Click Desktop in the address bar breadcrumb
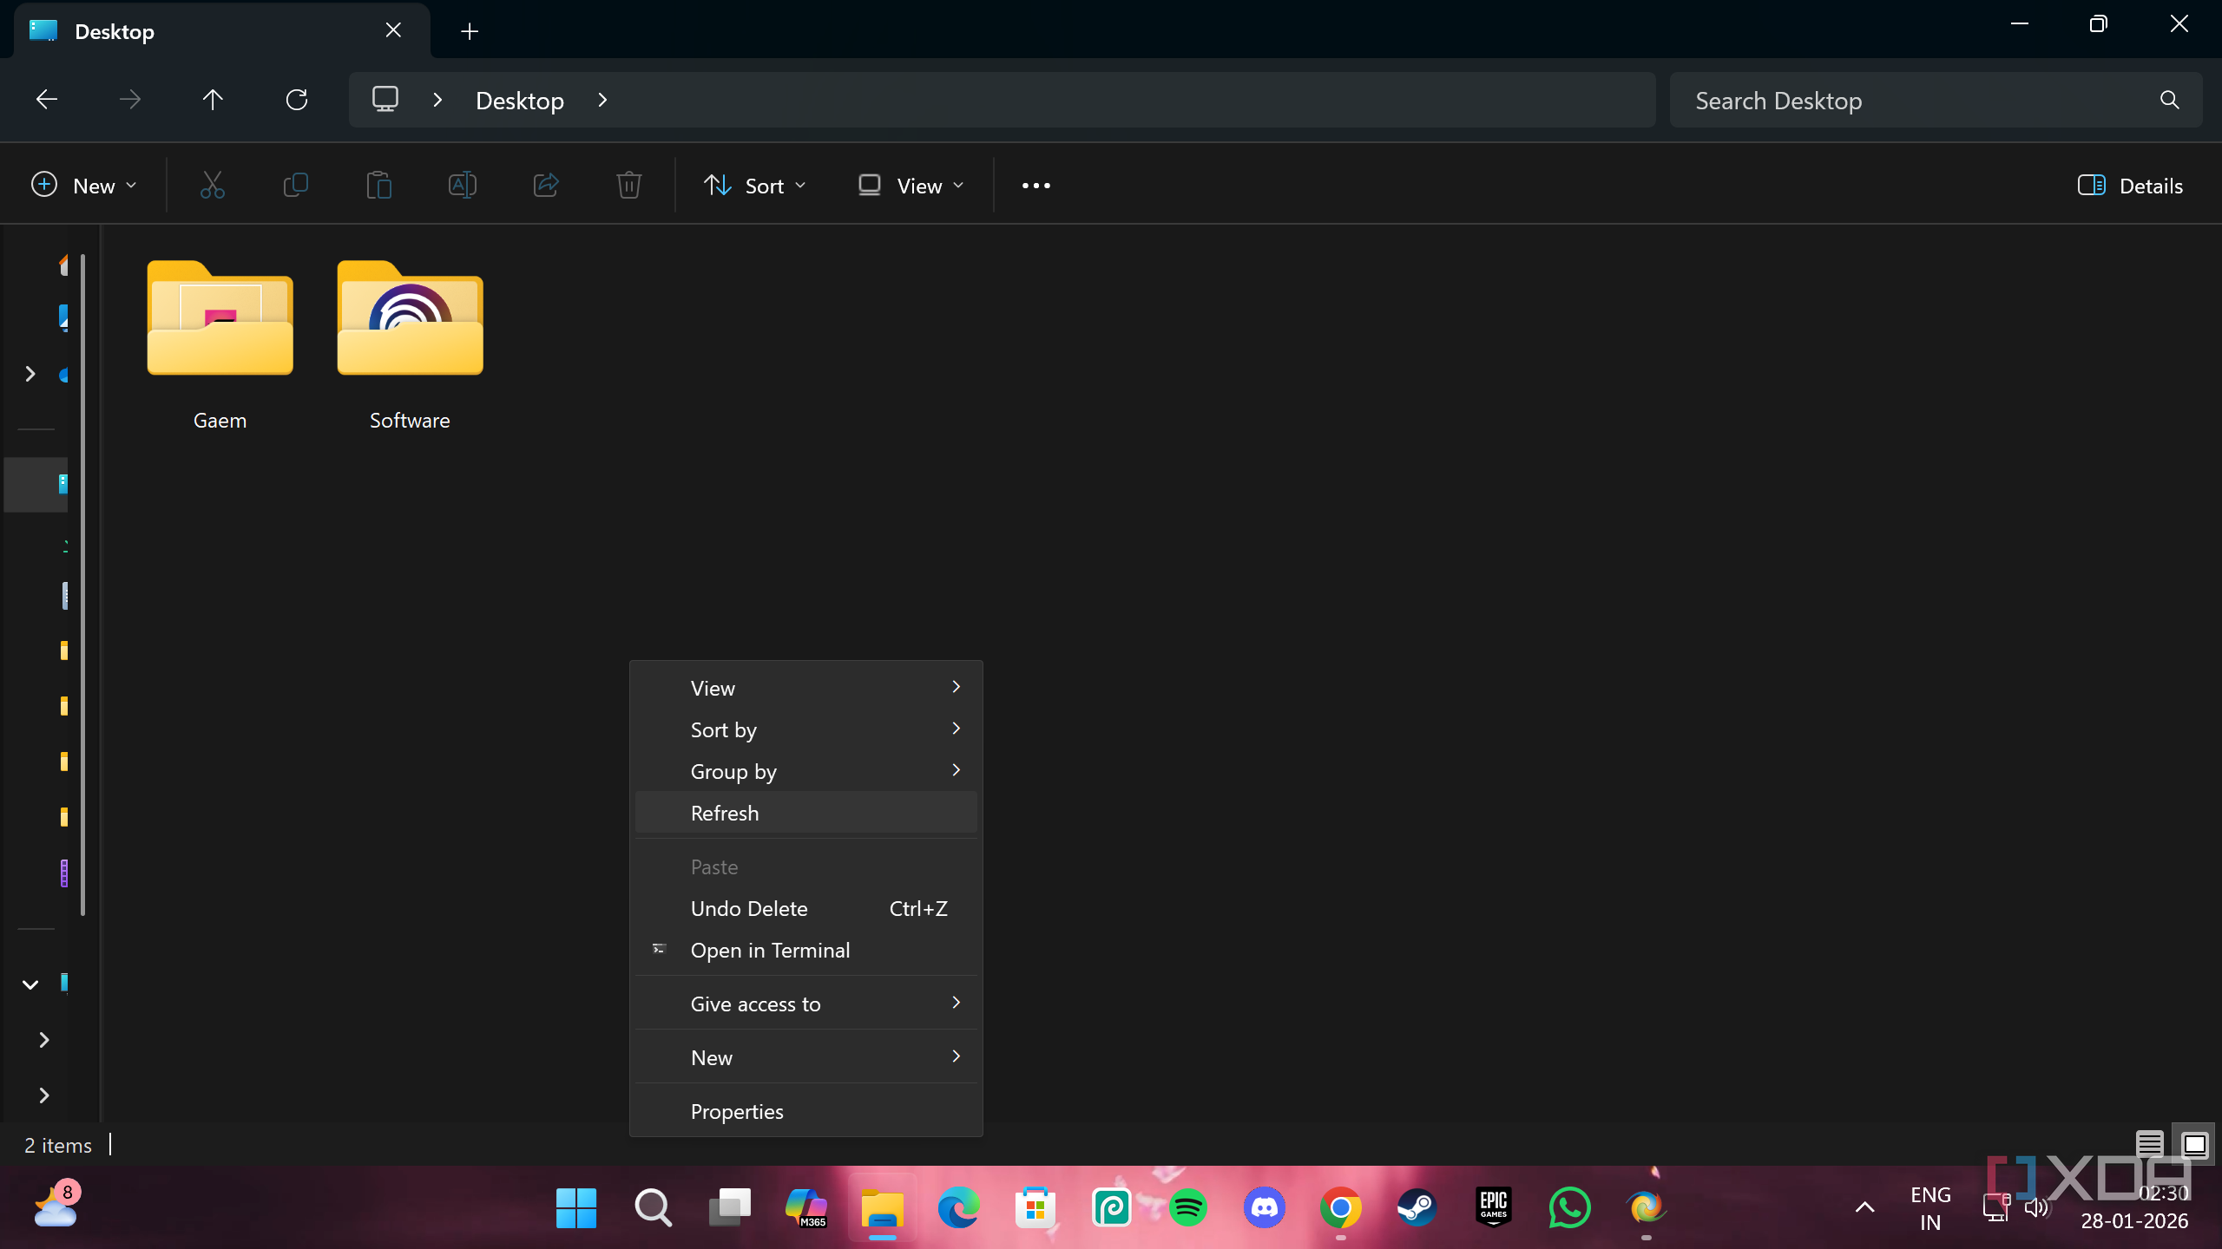Image resolution: width=2222 pixels, height=1249 pixels. pyautogui.click(x=520, y=101)
